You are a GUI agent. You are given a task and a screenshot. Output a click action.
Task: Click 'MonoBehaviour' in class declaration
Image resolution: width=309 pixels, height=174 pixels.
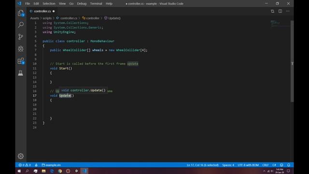[x=102, y=41]
